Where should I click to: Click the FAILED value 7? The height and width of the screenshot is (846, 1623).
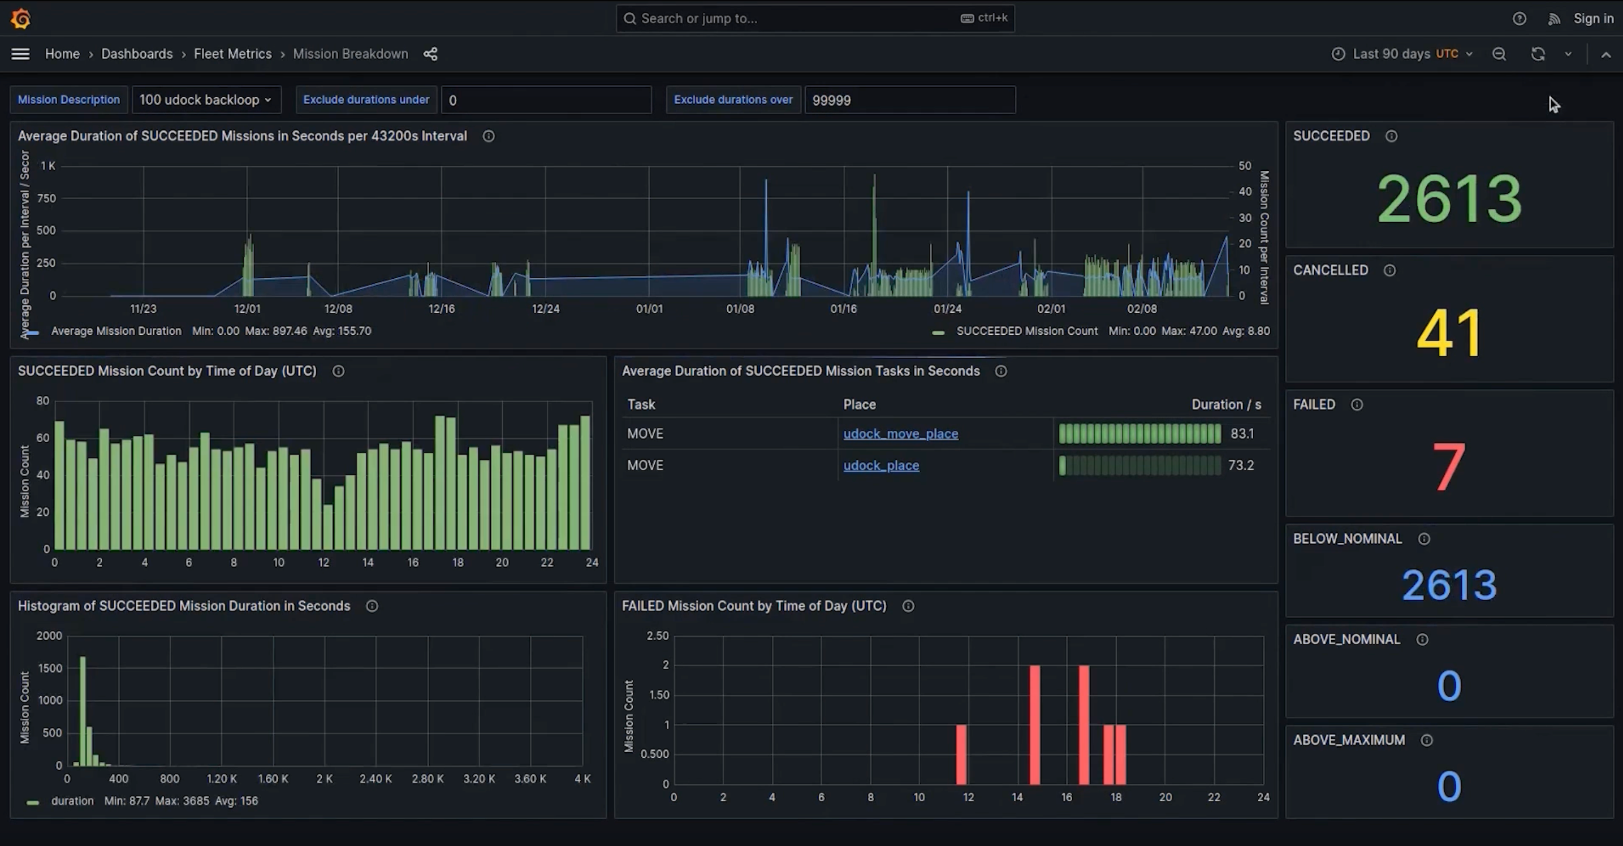pyautogui.click(x=1448, y=467)
